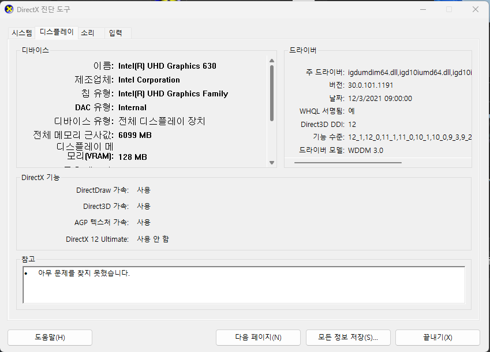Click the notes text box
490x352 pixels.
[244, 285]
